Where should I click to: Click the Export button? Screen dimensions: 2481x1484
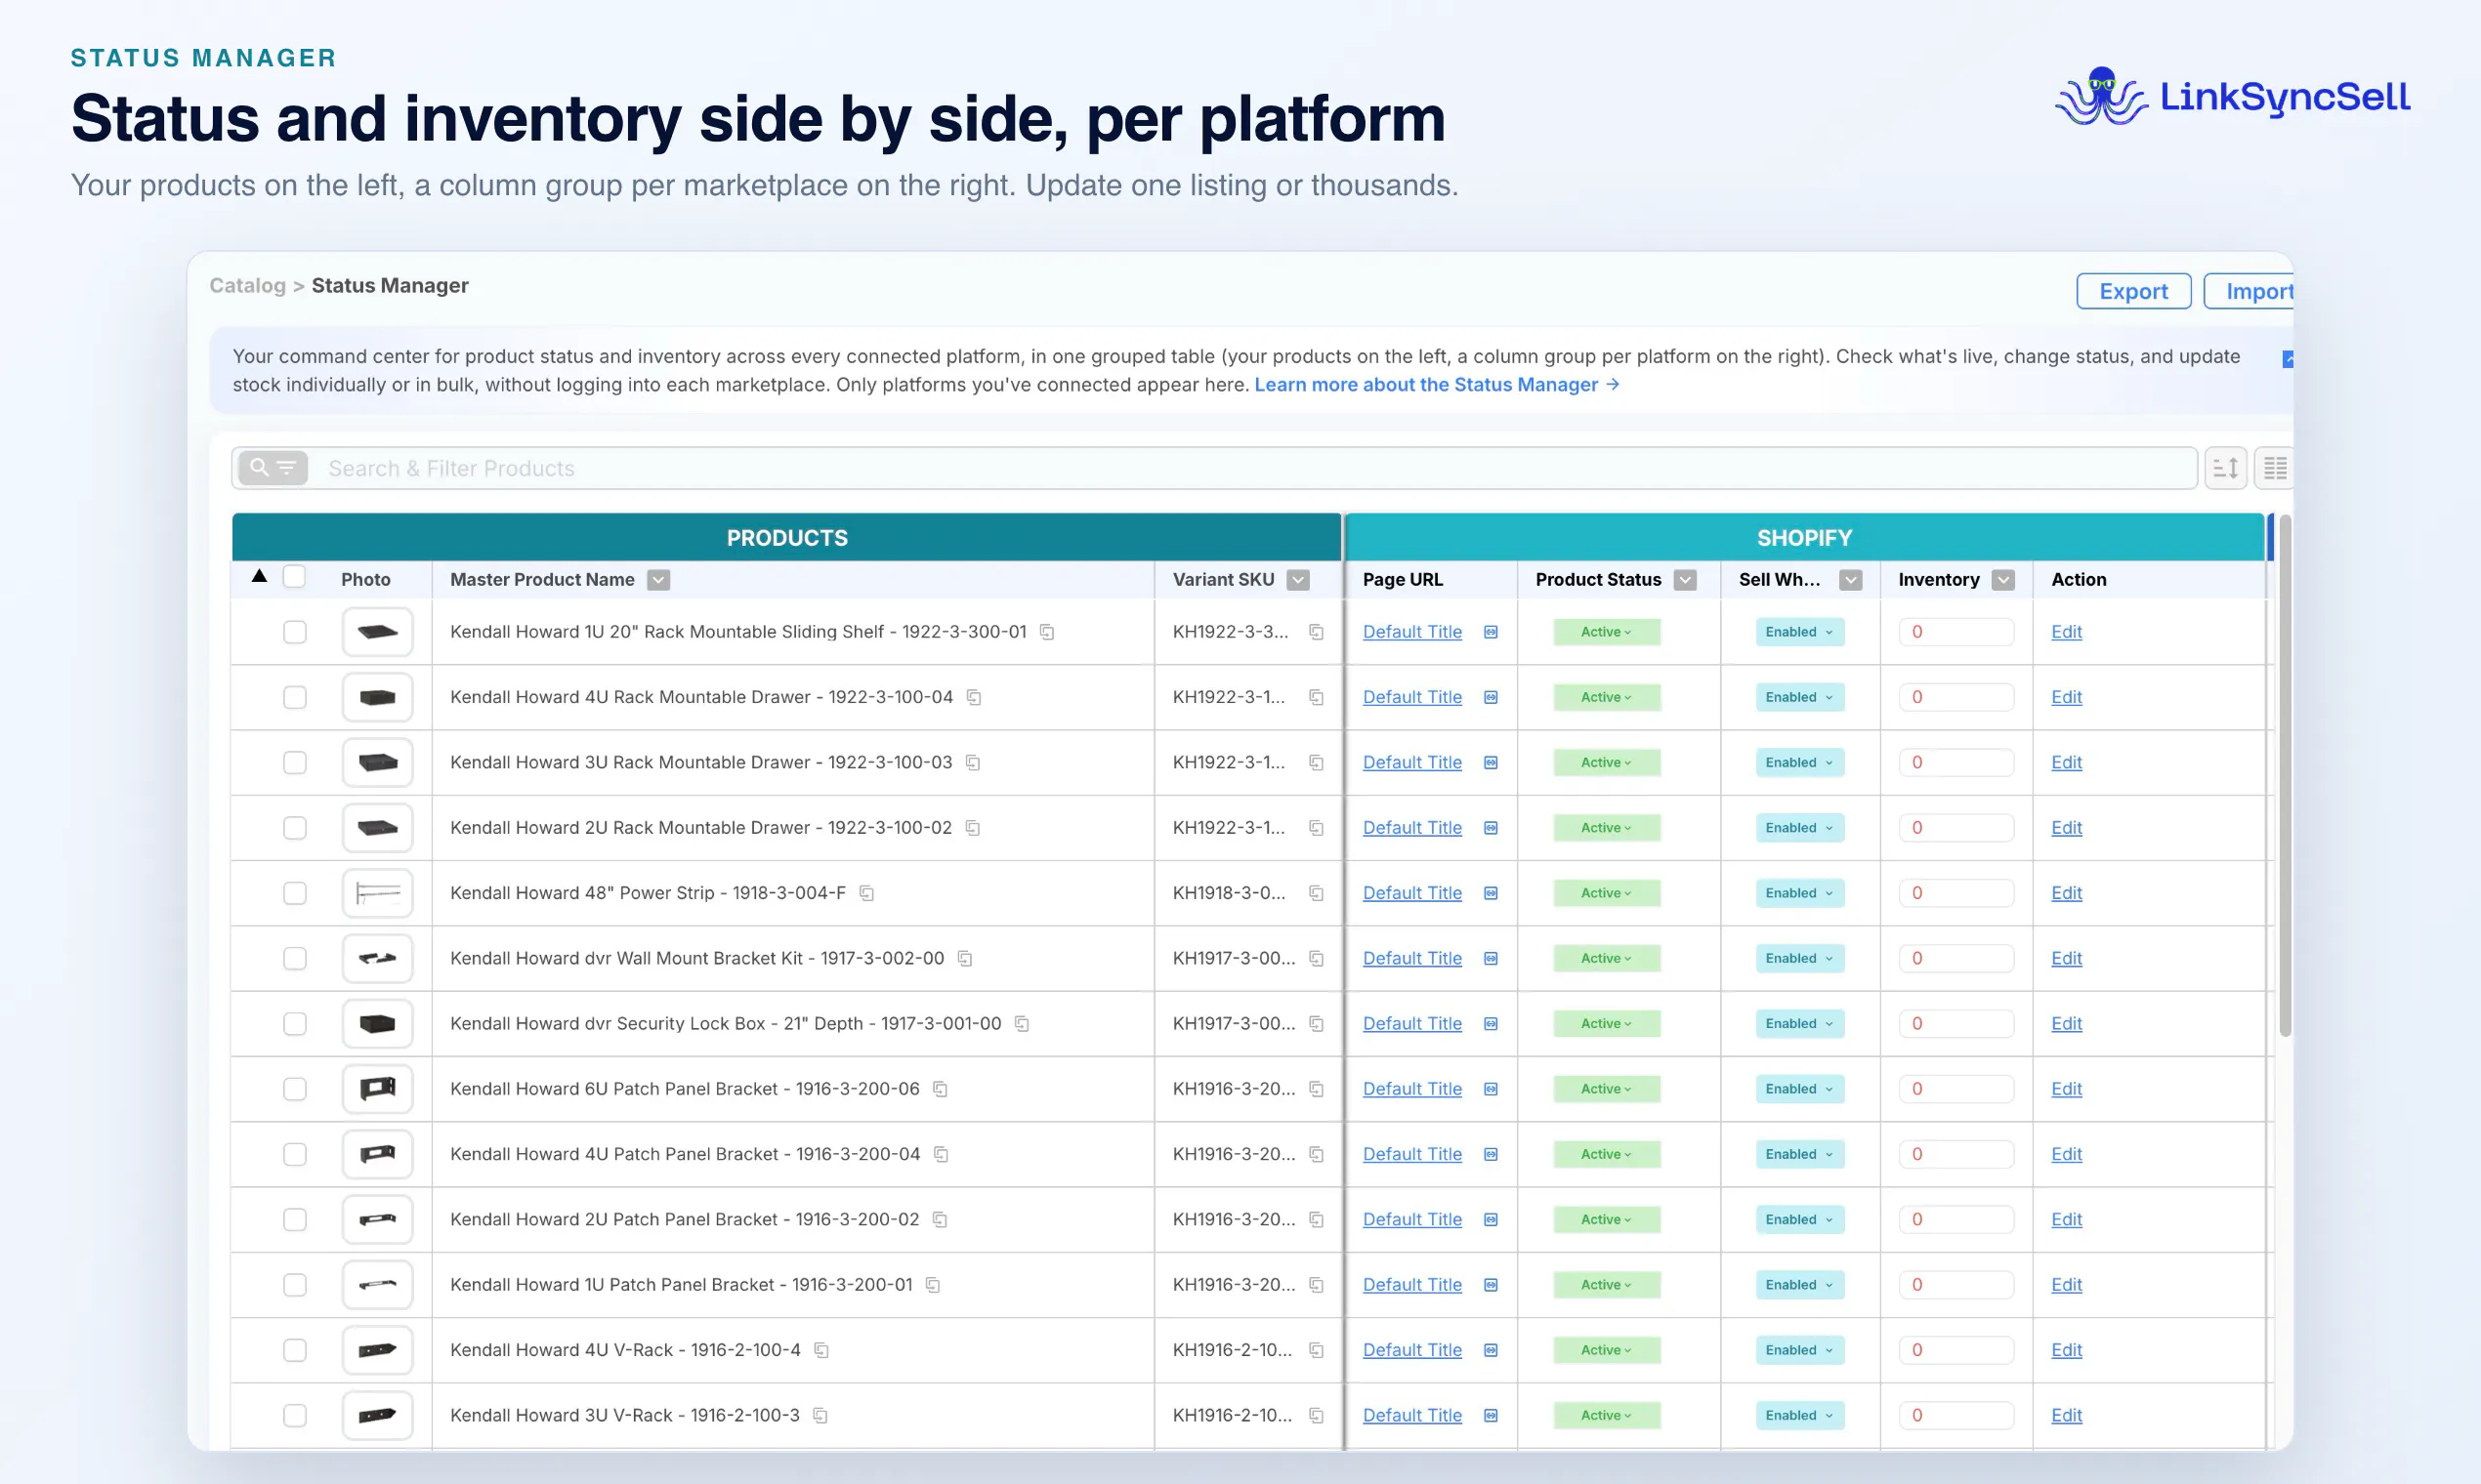2134,291
